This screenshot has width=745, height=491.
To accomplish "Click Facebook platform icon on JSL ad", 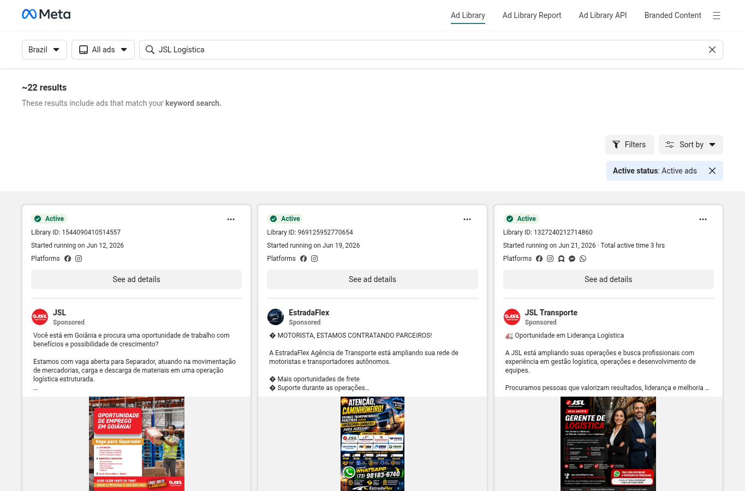I will tap(68, 259).
